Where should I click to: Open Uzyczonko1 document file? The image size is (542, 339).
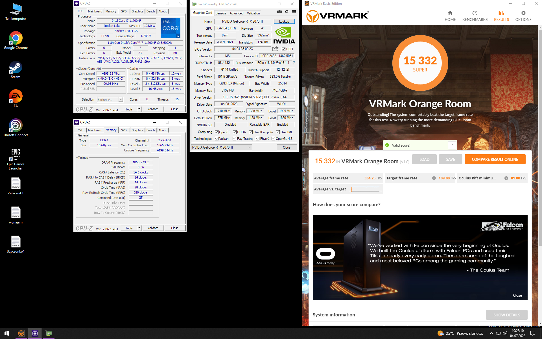point(16,244)
